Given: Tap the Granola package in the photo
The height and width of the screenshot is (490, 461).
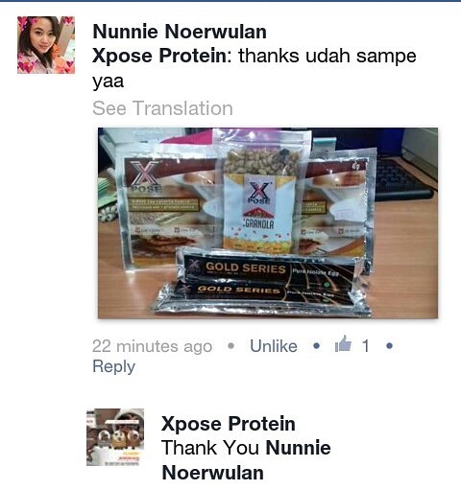Looking at the screenshot, I should 260,192.
